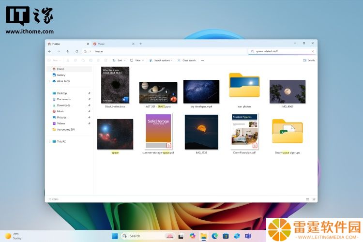Open Microsoft Teams from taskbar
The width and height of the screenshot is (363, 242).
pos(248,236)
